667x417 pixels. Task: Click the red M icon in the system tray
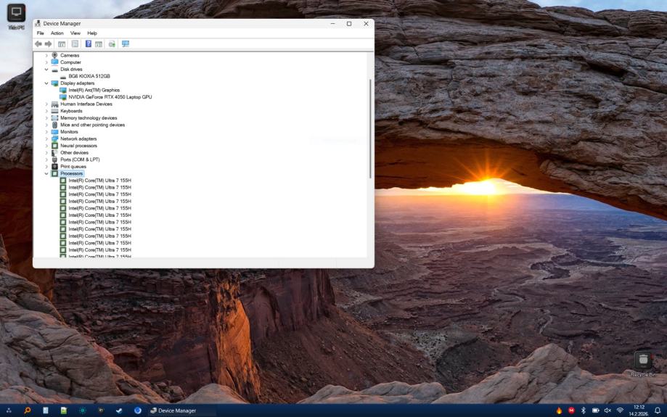[x=571, y=410]
